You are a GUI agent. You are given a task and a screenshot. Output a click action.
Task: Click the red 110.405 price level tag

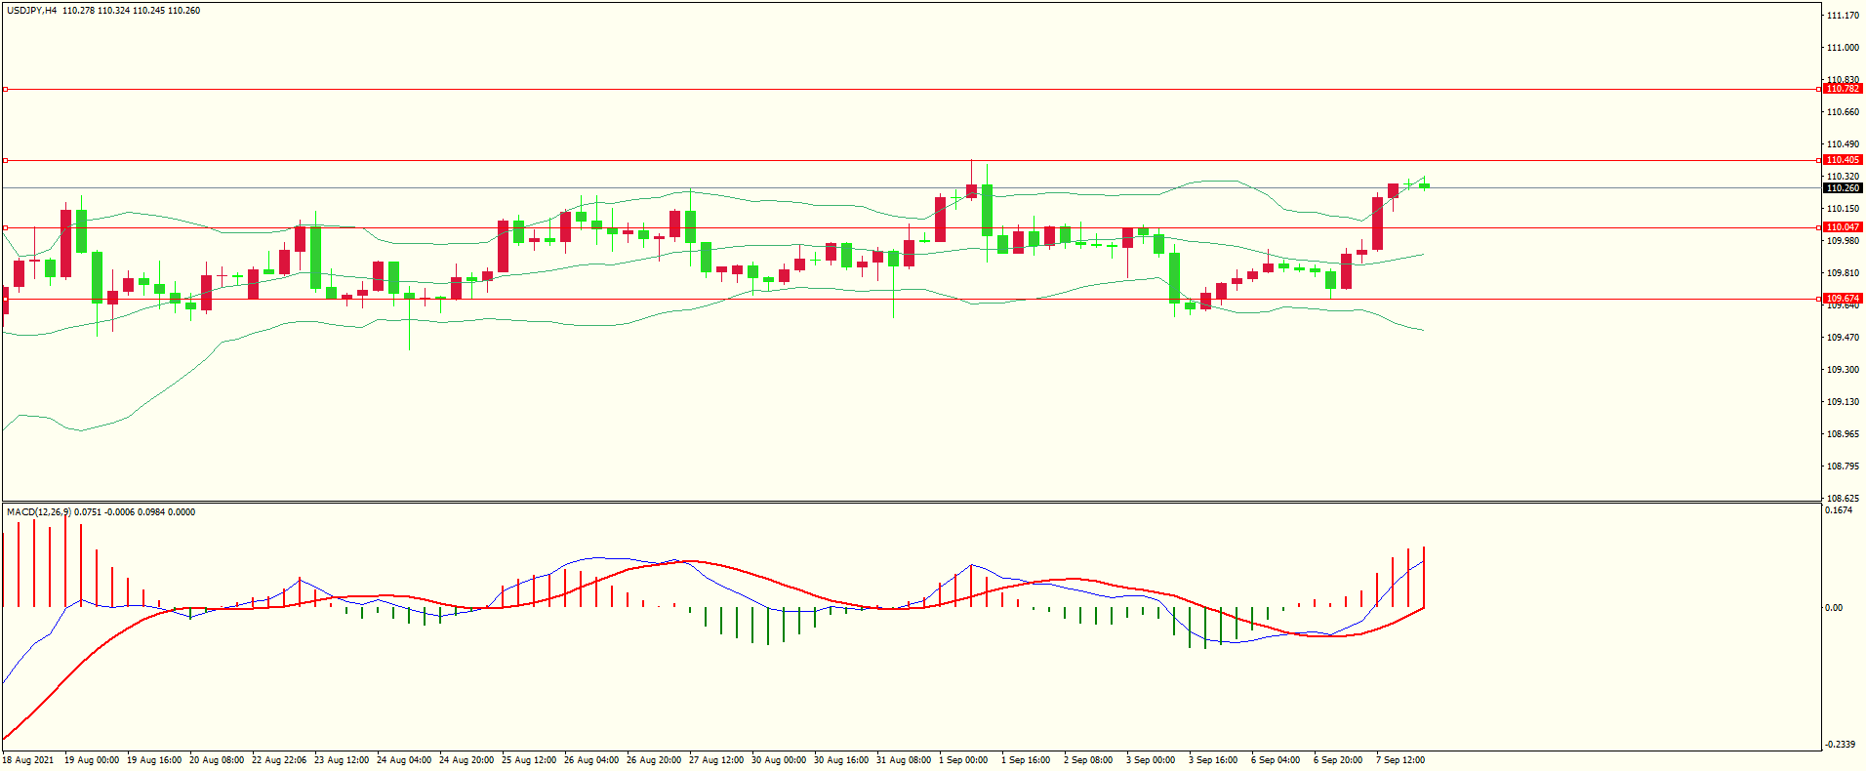(x=1842, y=160)
